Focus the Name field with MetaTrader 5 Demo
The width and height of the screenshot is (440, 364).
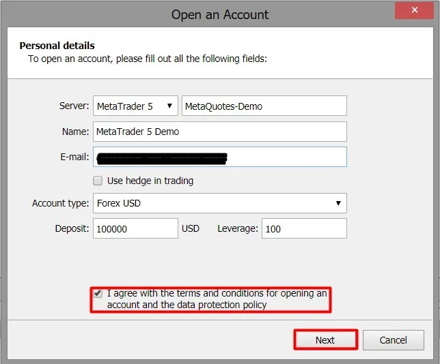pyautogui.click(x=219, y=132)
